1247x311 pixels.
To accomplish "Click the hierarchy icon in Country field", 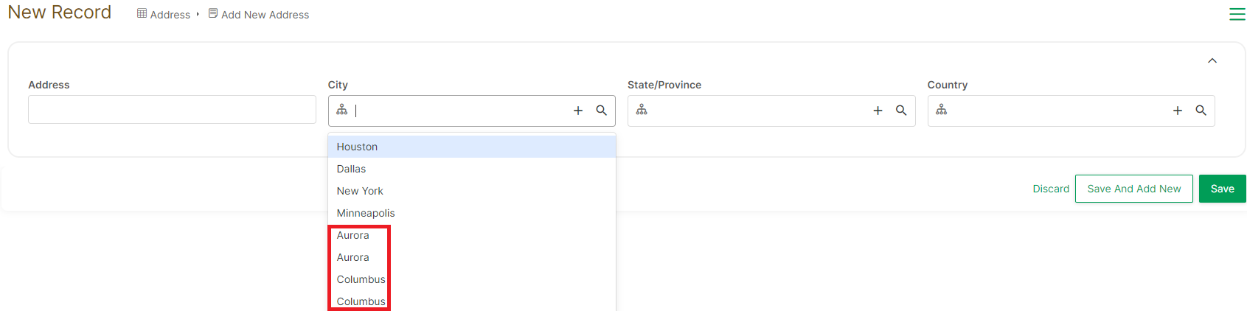I will pyautogui.click(x=942, y=110).
